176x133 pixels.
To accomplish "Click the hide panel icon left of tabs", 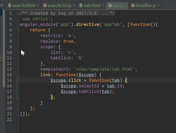I will [x=2, y=5].
